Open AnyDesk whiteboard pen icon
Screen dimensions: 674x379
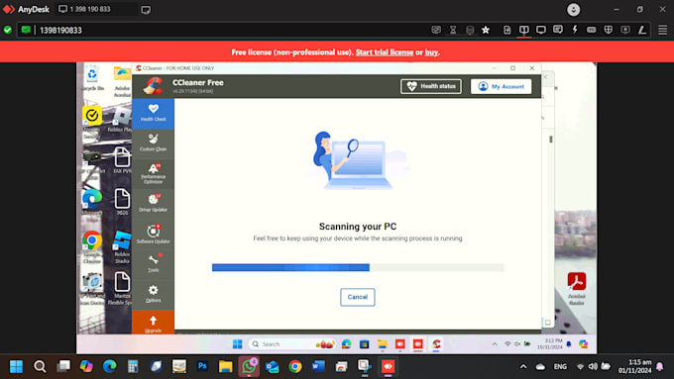(642, 30)
